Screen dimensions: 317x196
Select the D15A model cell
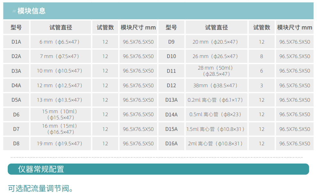click(171, 129)
